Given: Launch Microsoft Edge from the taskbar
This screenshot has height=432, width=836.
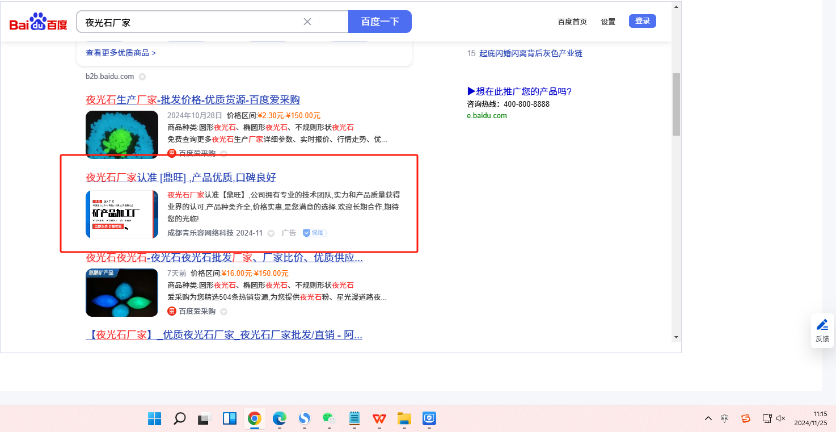Looking at the screenshot, I should tap(280, 419).
